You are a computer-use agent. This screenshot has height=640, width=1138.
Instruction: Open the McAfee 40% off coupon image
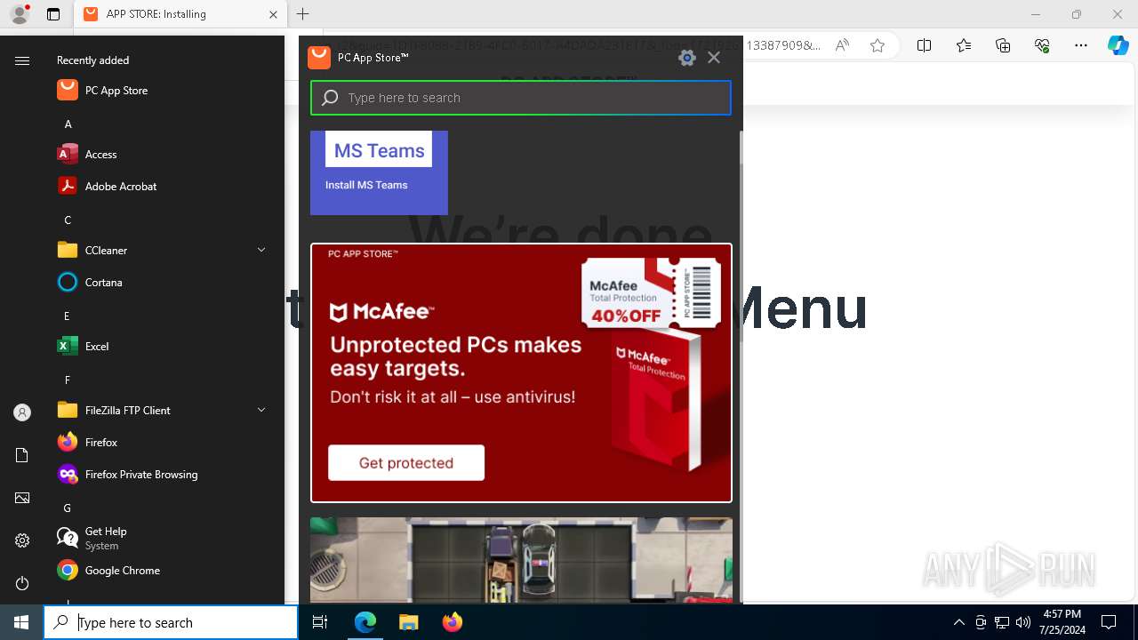[652, 292]
